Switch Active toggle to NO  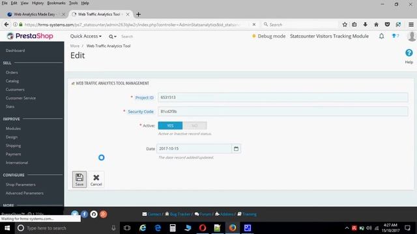point(194,125)
